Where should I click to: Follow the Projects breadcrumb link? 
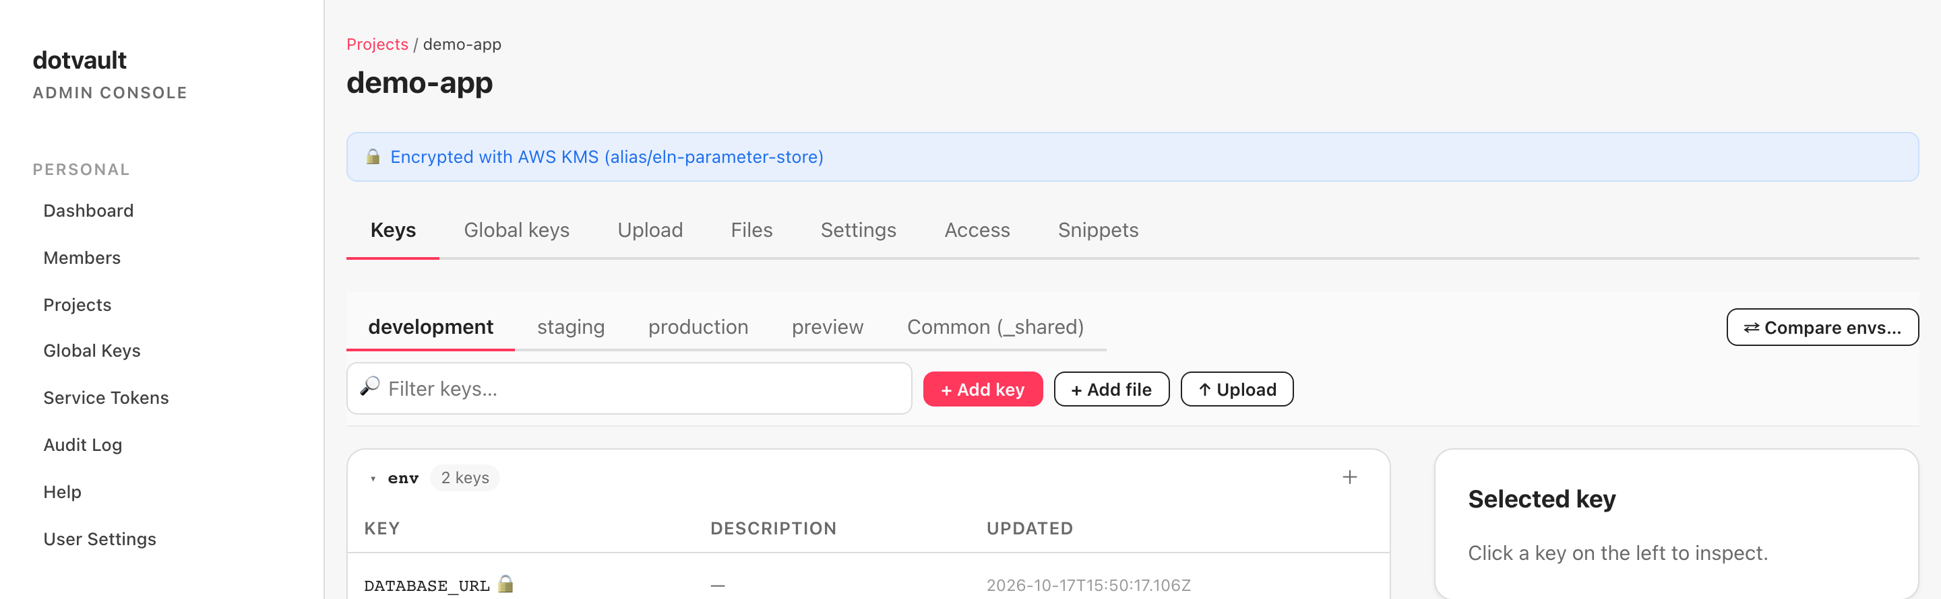[x=377, y=44]
